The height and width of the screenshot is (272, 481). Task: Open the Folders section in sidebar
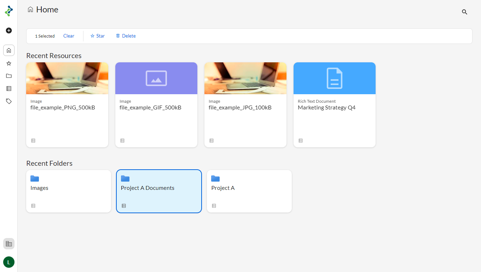pos(9,76)
